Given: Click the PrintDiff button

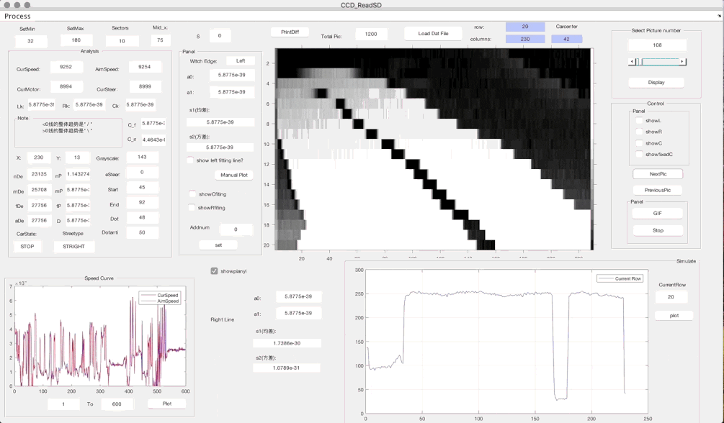Looking at the screenshot, I should click(x=290, y=32).
